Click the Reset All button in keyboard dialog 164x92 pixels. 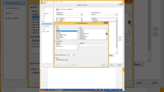(75, 65)
